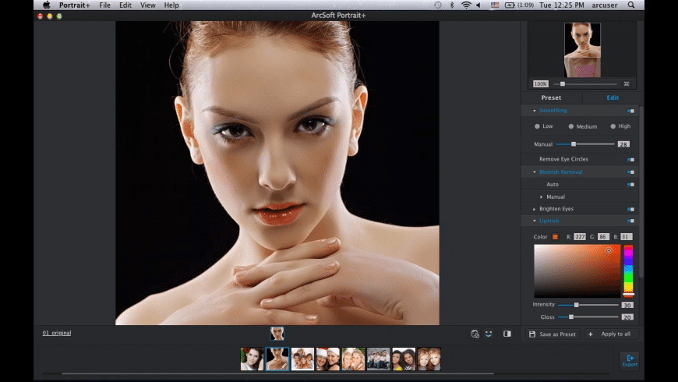The image size is (678, 382).
Task: Switch to the Preset tab
Action: point(551,97)
